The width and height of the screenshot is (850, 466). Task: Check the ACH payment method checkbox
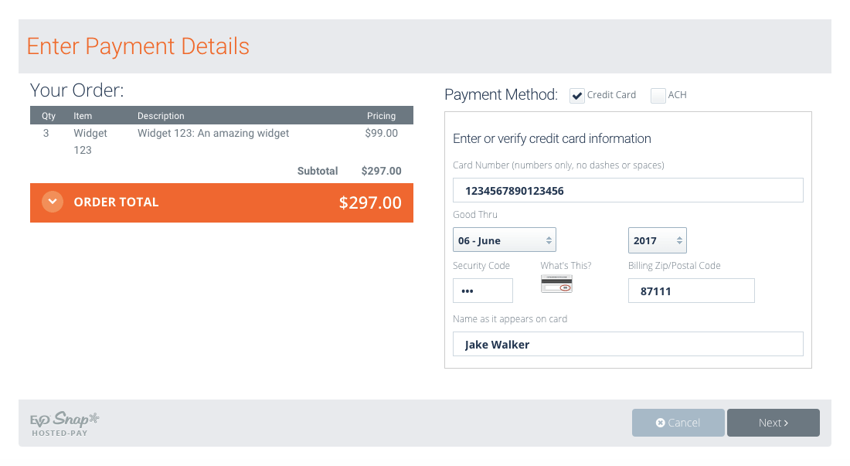click(658, 96)
